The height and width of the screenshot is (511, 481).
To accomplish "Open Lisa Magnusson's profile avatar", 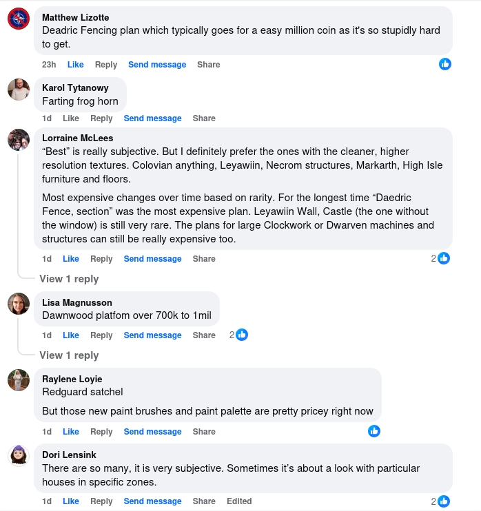I will click(x=18, y=304).
